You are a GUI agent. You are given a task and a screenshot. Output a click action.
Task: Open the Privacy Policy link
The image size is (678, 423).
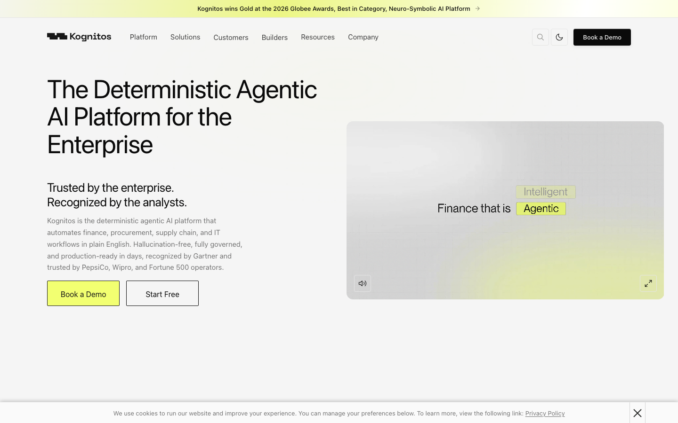(545, 414)
